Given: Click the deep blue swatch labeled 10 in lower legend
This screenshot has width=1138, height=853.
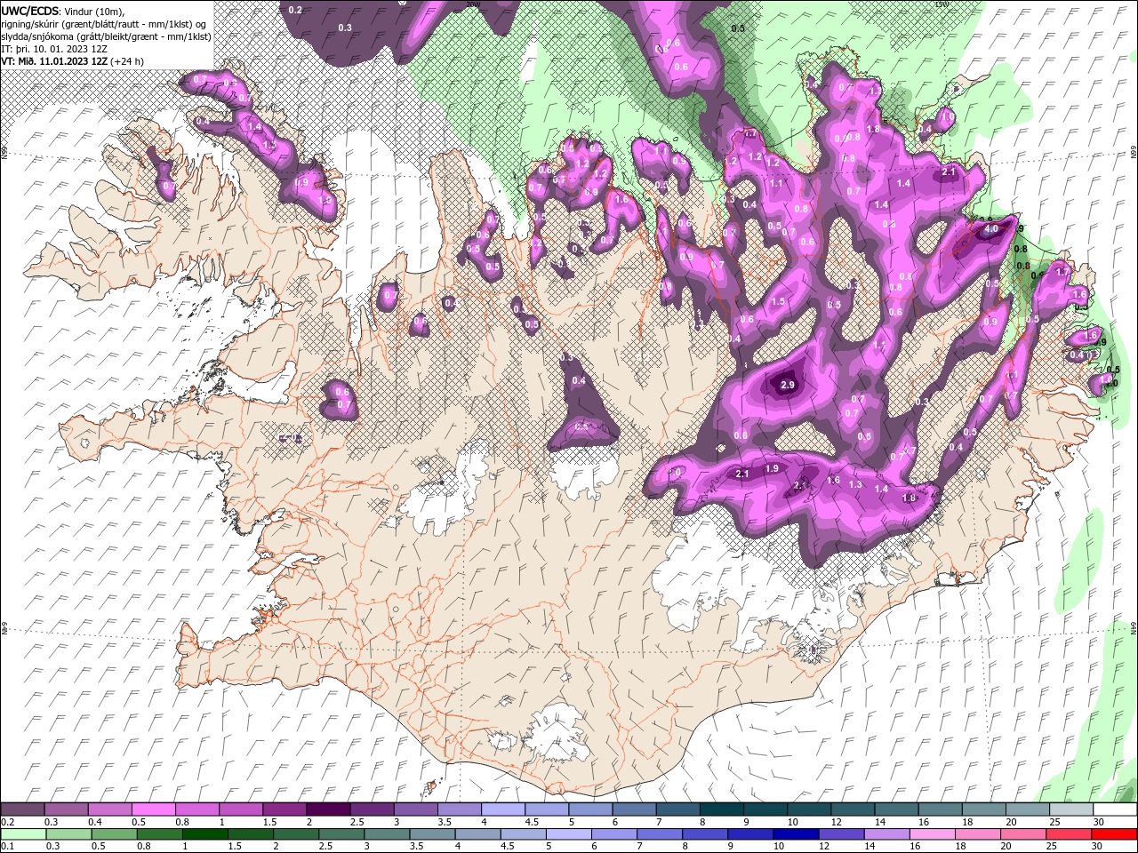Looking at the screenshot, I should (794, 834).
